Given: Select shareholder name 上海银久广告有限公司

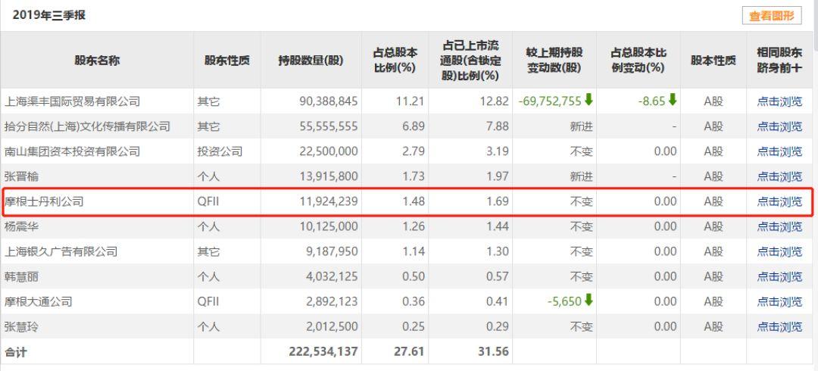Looking at the screenshot, I should click(61, 251).
